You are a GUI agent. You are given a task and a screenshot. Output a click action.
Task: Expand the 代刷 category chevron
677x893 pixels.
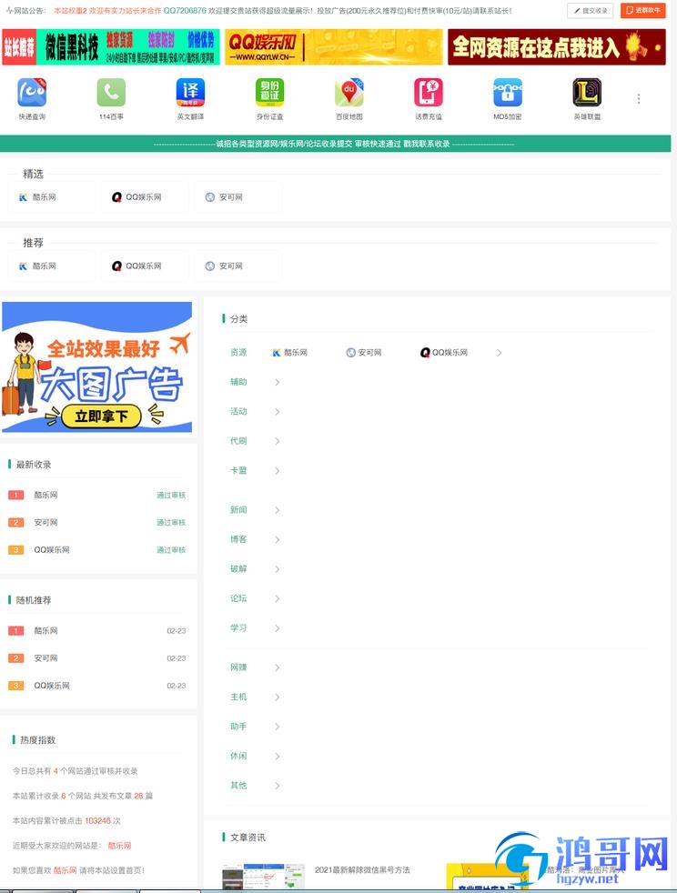[277, 441]
